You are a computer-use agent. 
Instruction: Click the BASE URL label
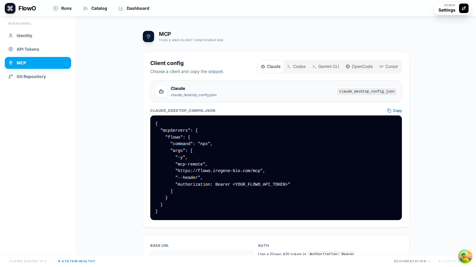(159, 246)
